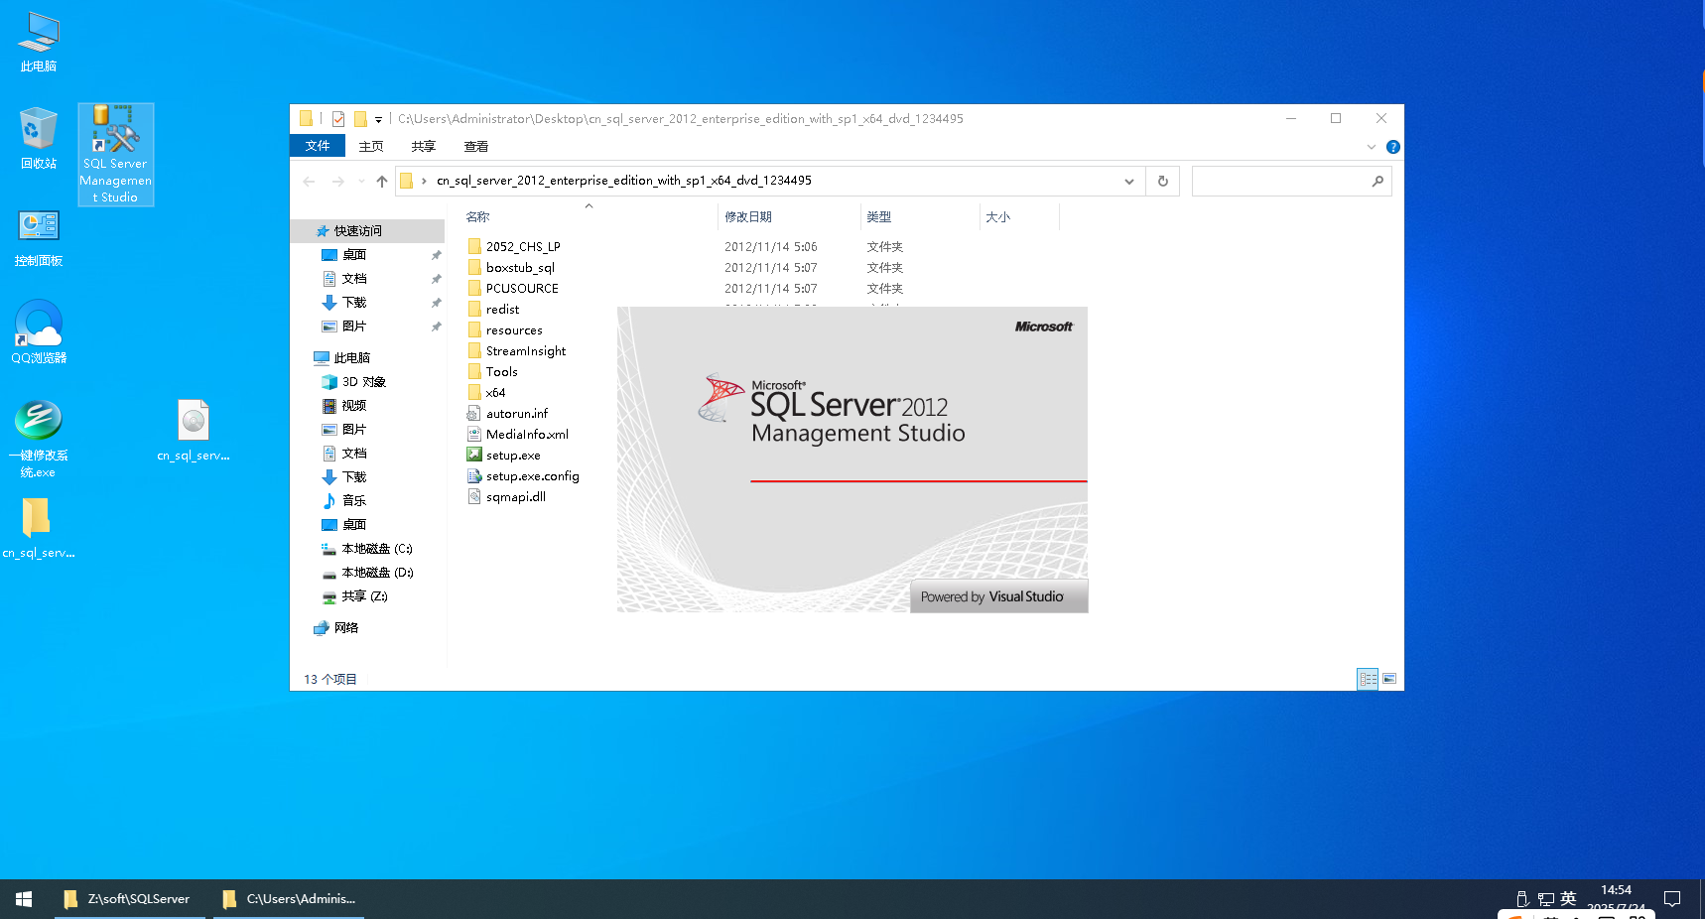Open the 控制面板 desktop icon
The width and height of the screenshot is (1705, 919).
(39, 238)
